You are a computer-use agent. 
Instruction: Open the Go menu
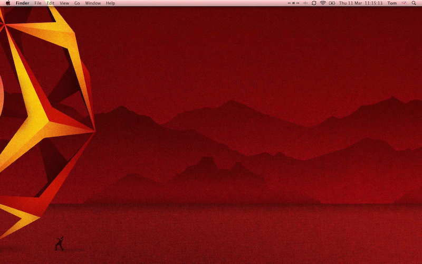point(77,3)
